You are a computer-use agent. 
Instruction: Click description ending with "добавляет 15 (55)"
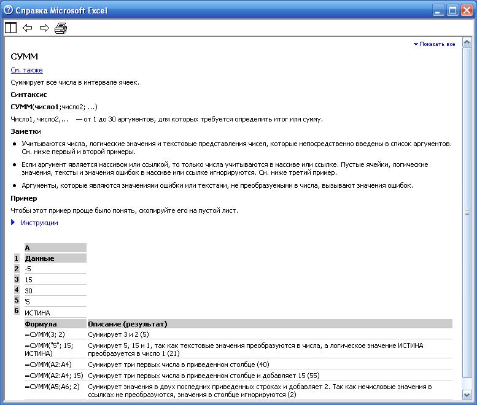204,376
